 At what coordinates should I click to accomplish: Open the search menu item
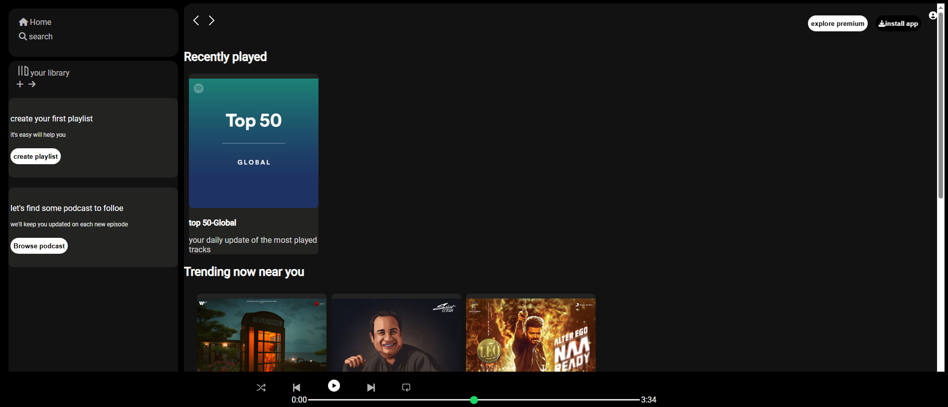36,36
